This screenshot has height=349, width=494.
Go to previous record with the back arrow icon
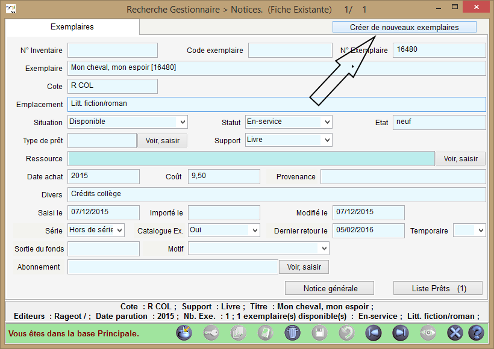(374, 333)
